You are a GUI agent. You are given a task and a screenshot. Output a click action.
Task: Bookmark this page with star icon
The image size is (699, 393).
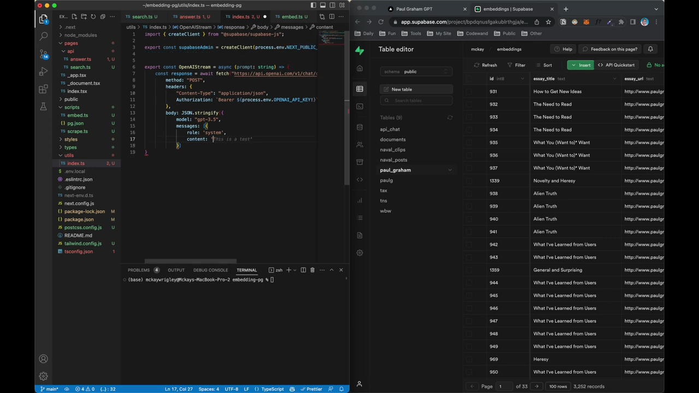pyautogui.click(x=548, y=22)
